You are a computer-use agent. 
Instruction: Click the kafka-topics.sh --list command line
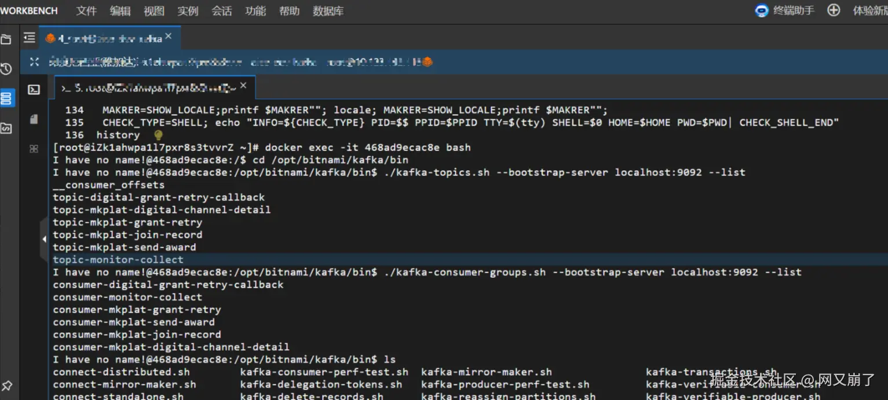tap(565, 173)
